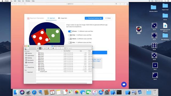Launch Siri from the Dock

(22, 92)
